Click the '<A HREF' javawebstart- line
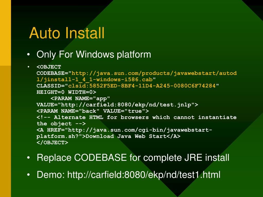 tap(124, 130)
